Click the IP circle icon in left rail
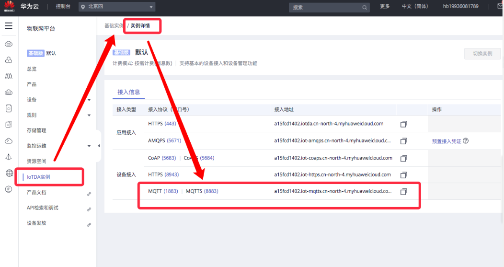 click(x=9, y=189)
